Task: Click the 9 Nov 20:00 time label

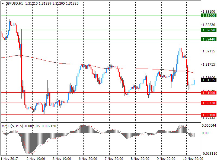Action: [166, 159]
